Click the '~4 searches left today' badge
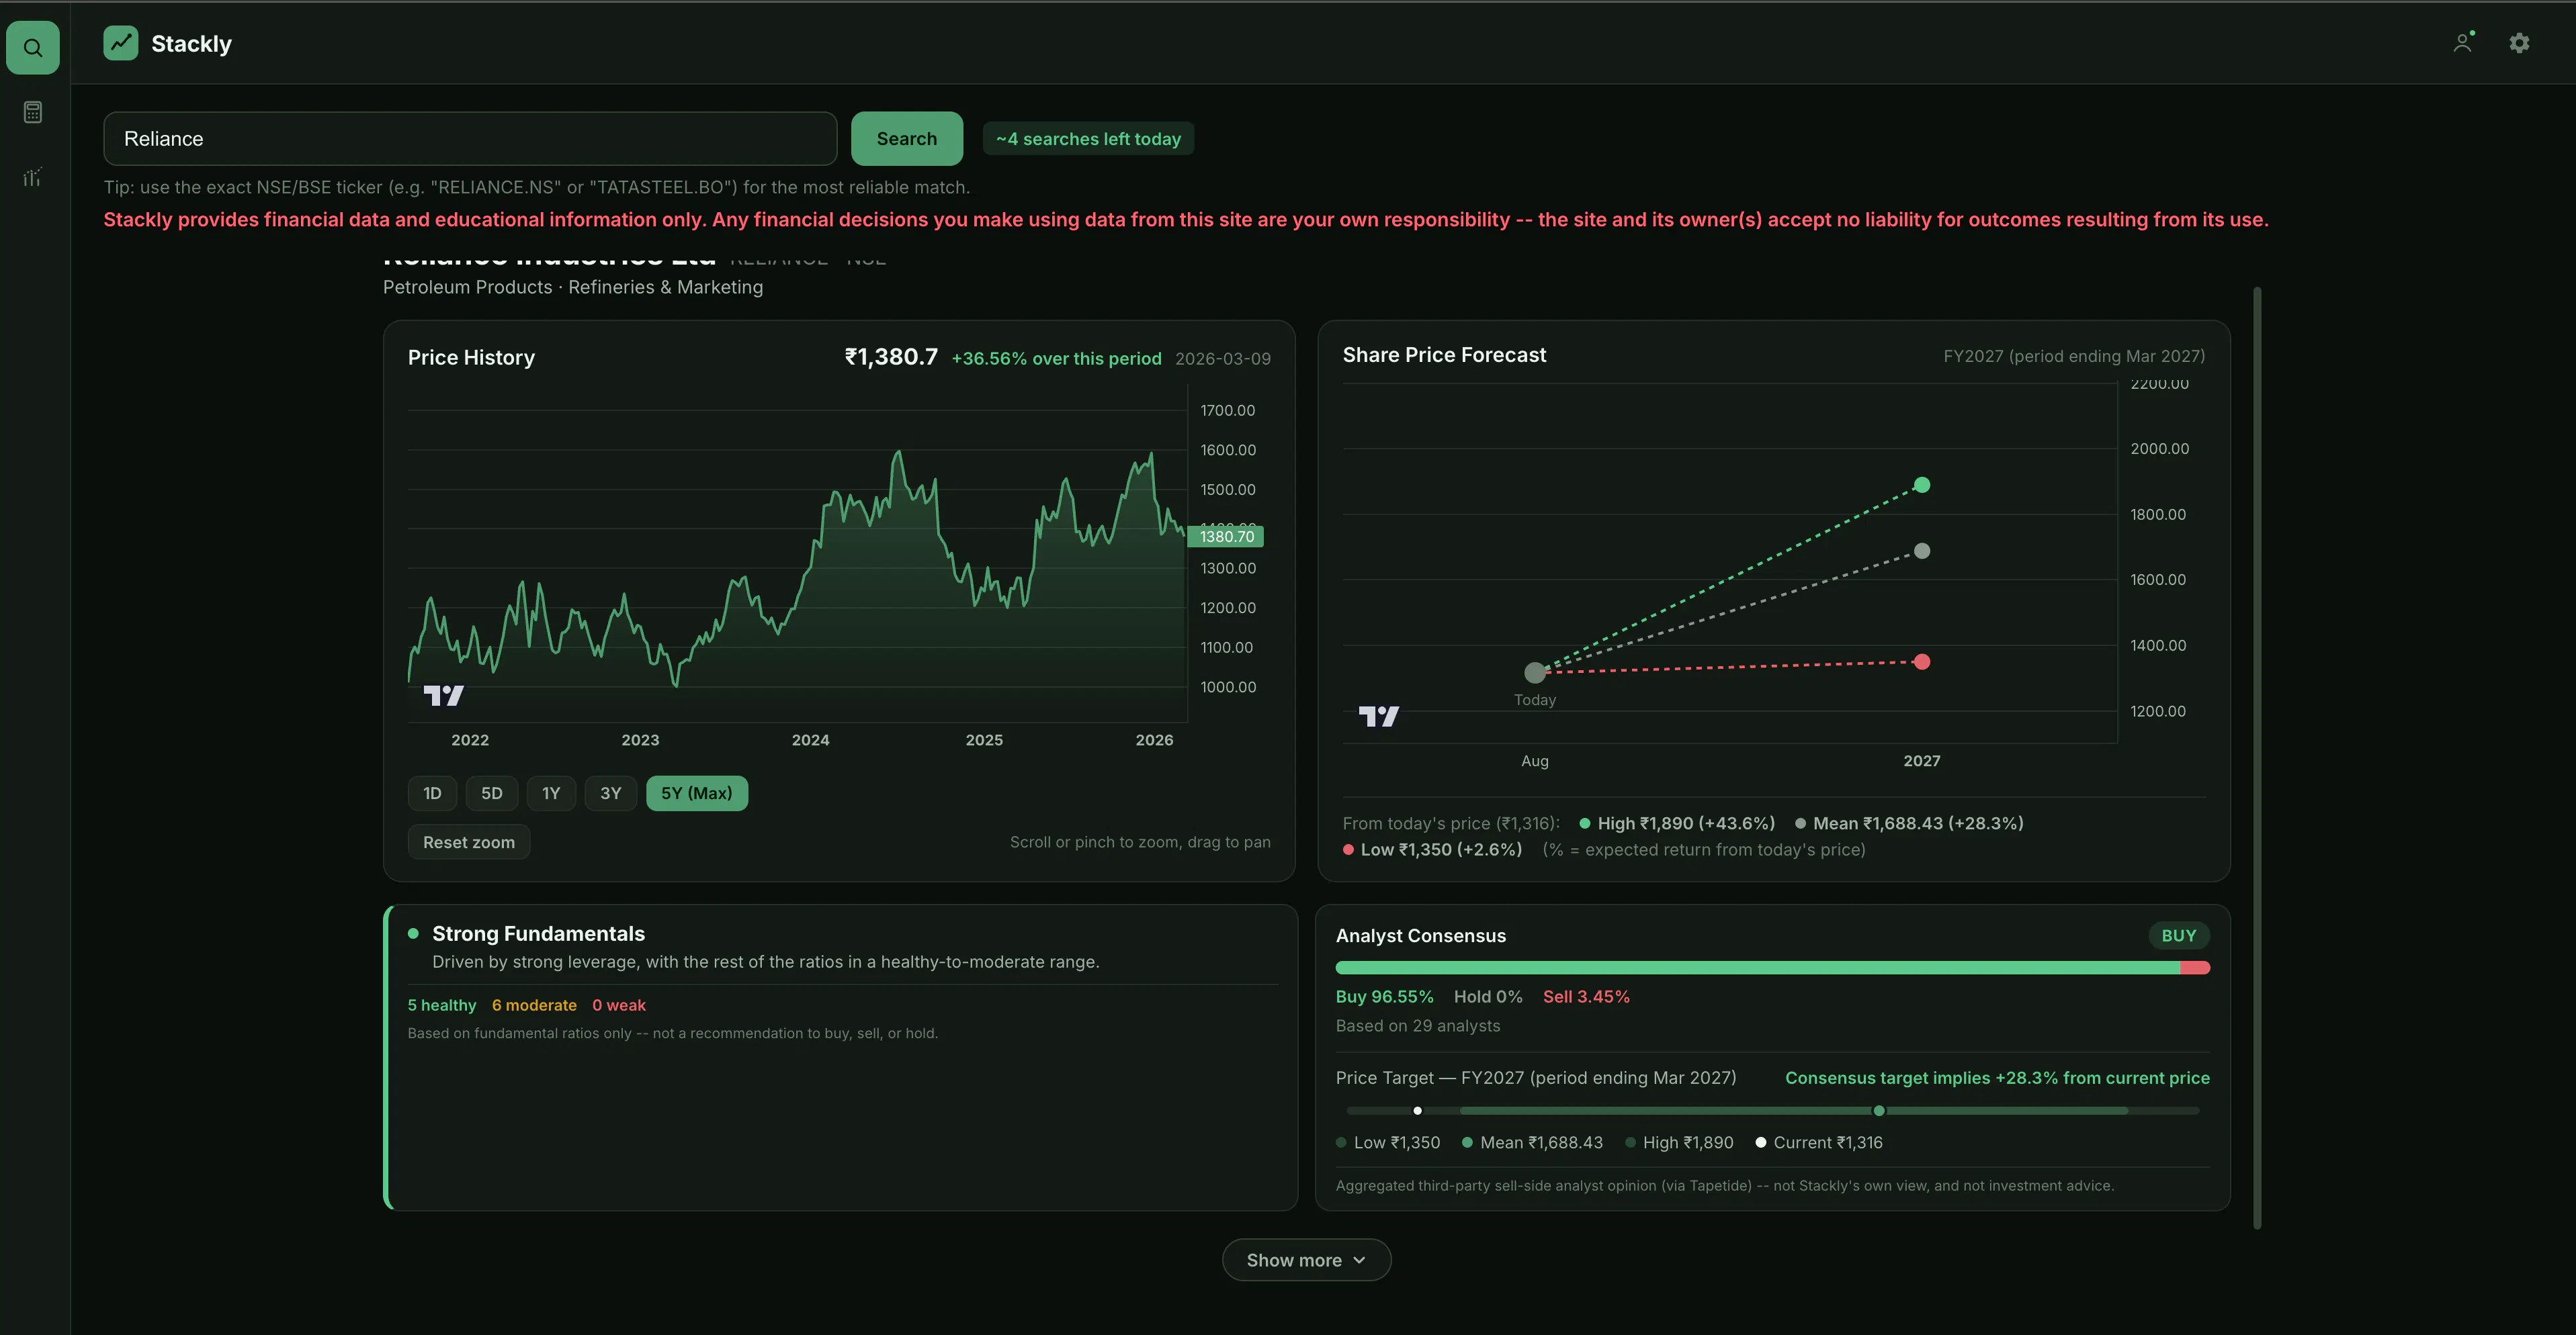 coord(1088,139)
